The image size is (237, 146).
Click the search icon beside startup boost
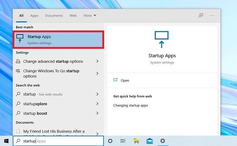point(18,113)
